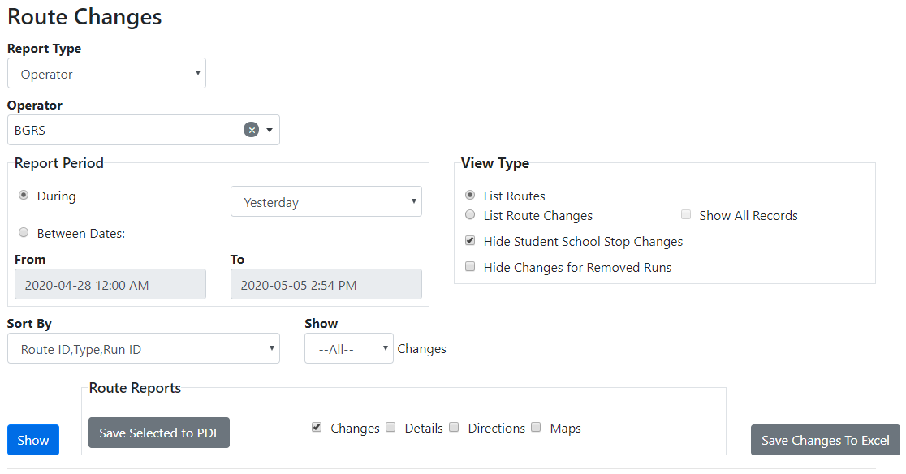Uncheck Hide Student School Stop Changes
The width and height of the screenshot is (906, 474).
click(470, 241)
